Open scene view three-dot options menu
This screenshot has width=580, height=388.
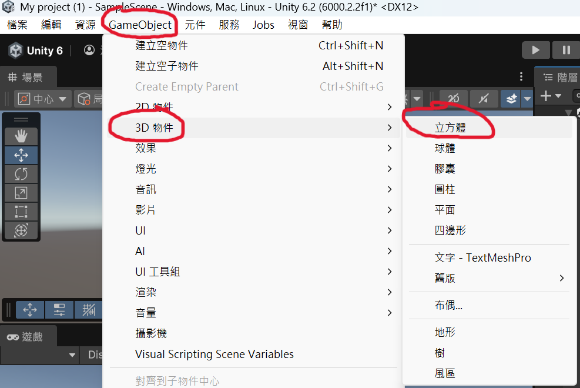pyautogui.click(x=521, y=76)
